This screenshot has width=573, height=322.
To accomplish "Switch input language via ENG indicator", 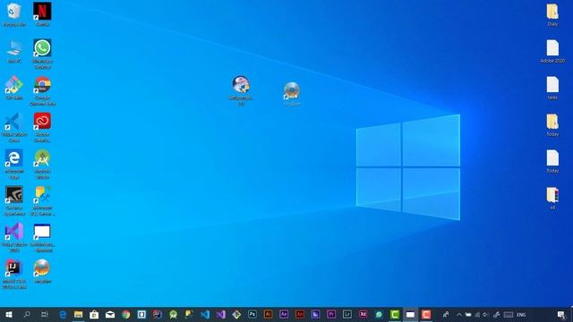I will (521, 314).
